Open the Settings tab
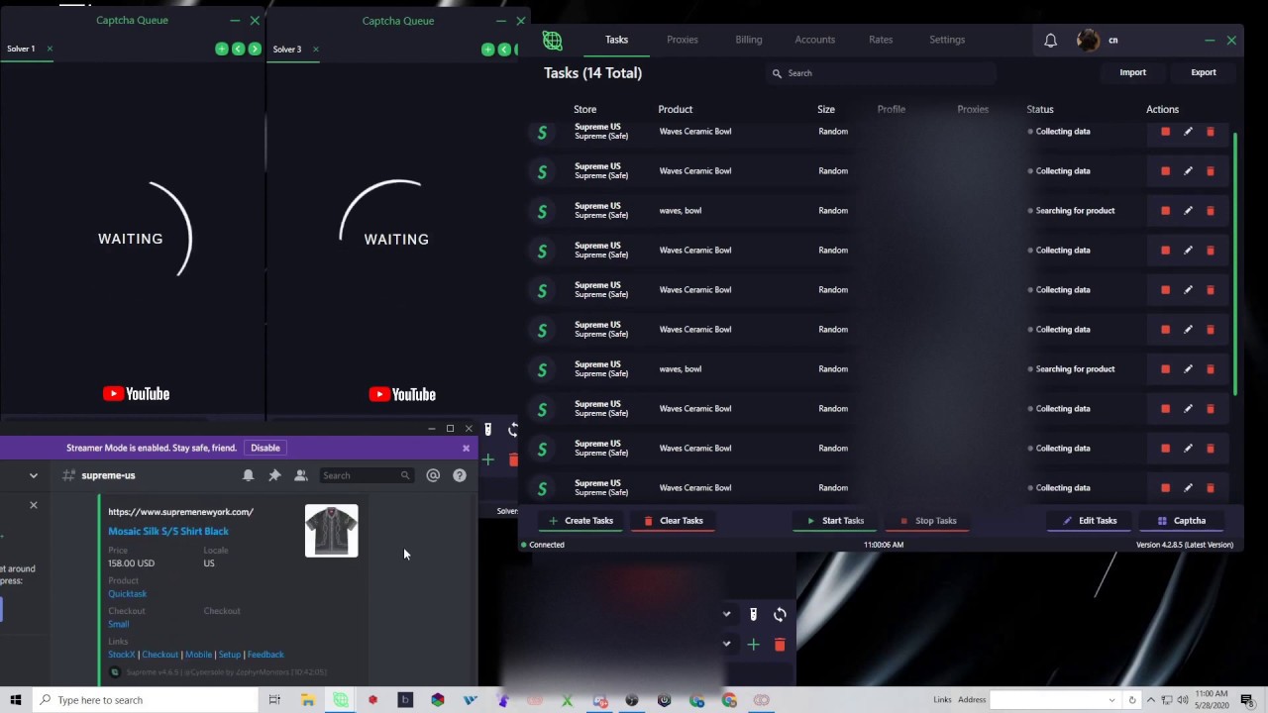 tap(947, 40)
